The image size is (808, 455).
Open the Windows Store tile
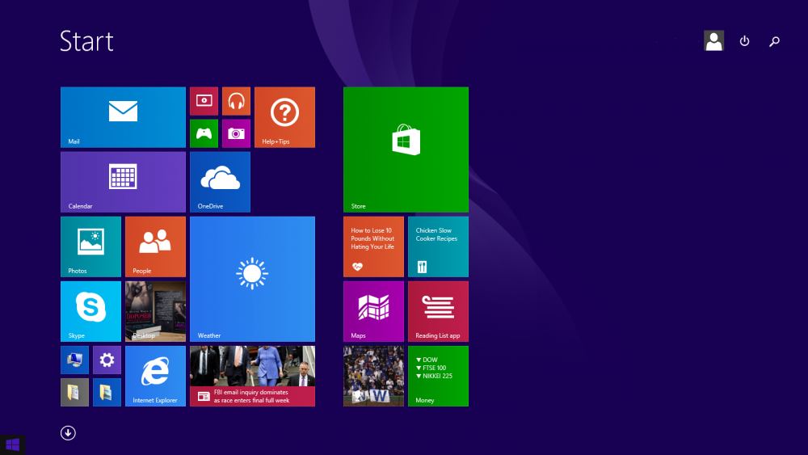[406, 150]
